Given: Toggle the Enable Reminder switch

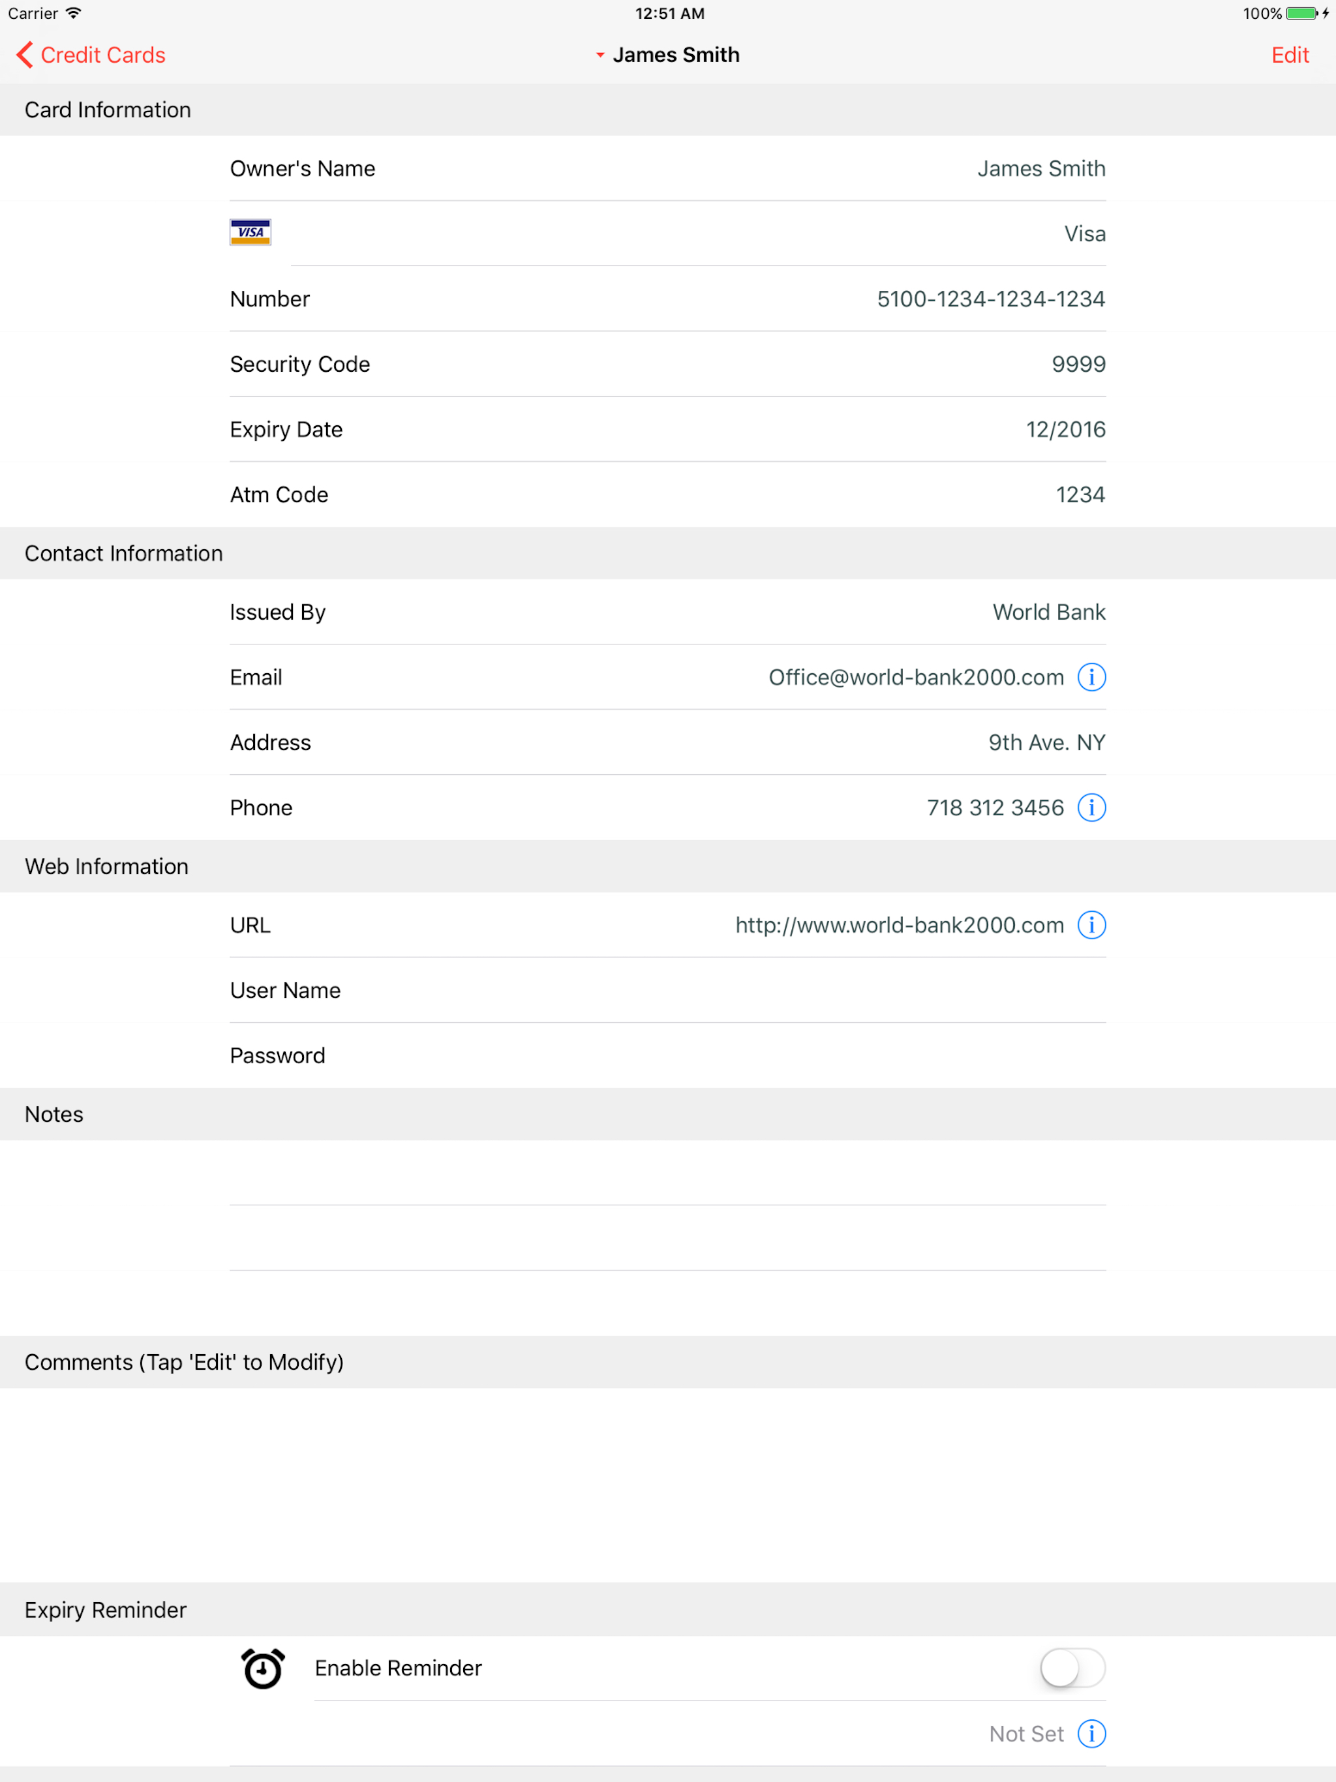Looking at the screenshot, I should [1072, 1668].
